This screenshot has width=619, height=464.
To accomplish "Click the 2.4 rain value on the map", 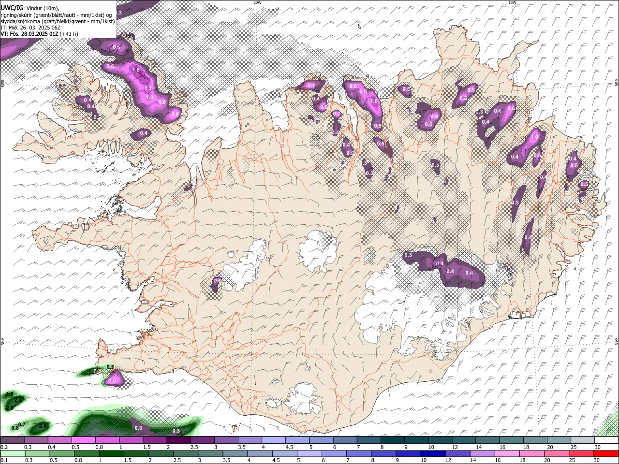I will (43, 426).
